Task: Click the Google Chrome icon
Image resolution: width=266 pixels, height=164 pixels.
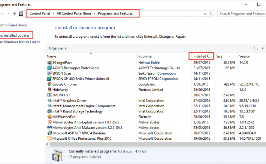Action: (49, 84)
